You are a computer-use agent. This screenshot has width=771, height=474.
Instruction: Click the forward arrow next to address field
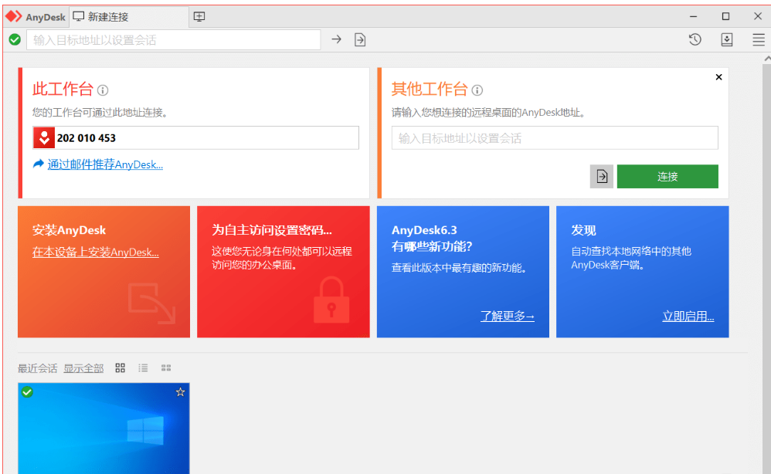point(336,39)
